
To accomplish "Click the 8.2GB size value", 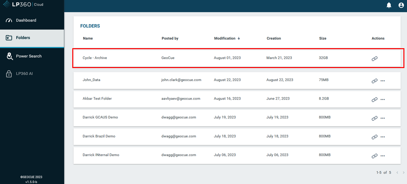I will pyautogui.click(x=324, y=99).
